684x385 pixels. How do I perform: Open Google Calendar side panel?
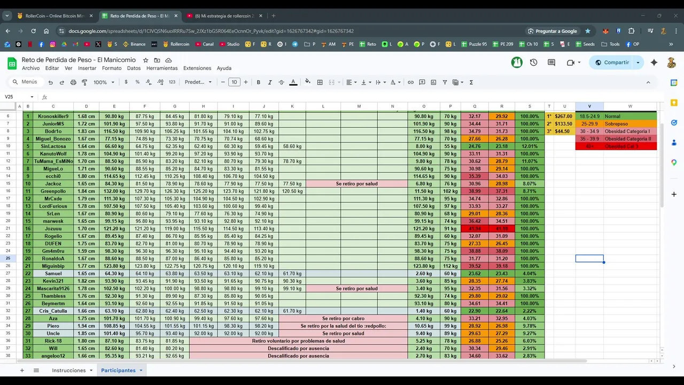click(674, 82)
